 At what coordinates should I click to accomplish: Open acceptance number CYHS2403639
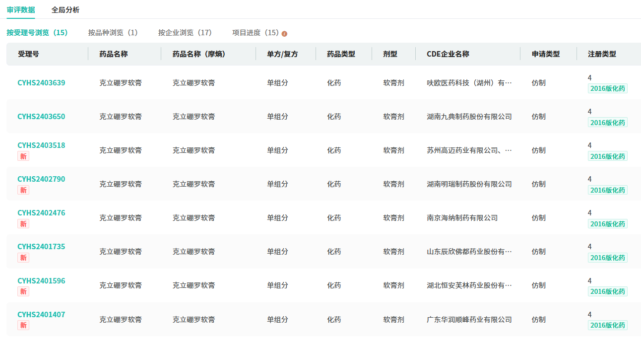(x=41, y=83)
